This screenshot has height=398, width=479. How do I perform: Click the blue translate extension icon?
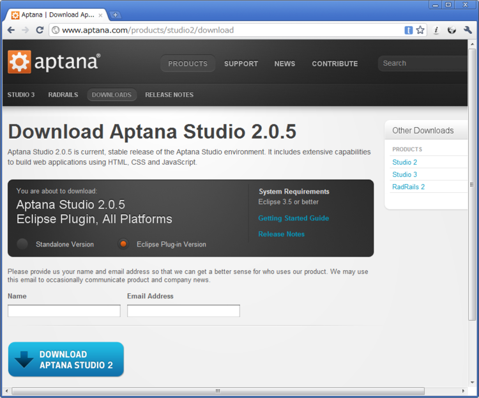point(409,30)
